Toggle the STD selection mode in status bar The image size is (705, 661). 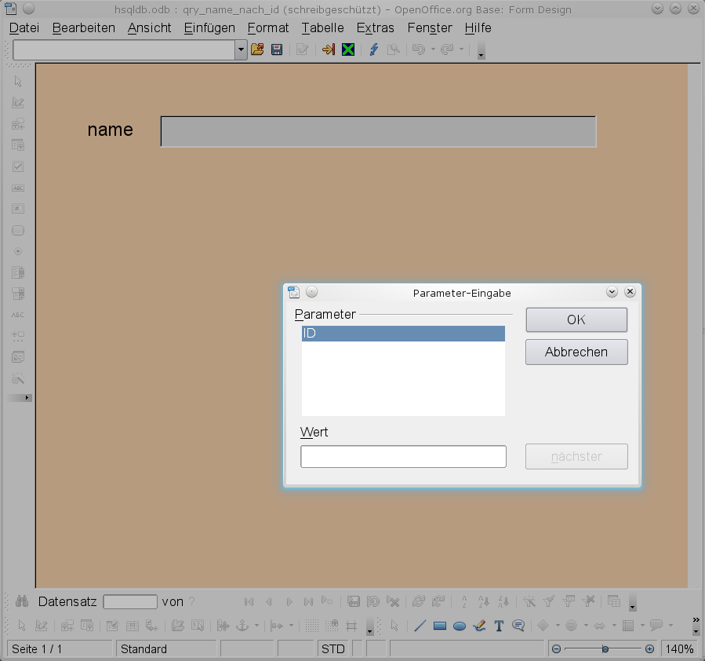click(x=333, y=649)
